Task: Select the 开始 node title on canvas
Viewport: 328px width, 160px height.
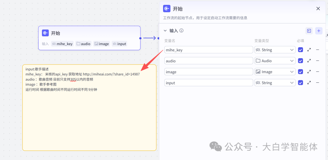Action: coord(56,33)
